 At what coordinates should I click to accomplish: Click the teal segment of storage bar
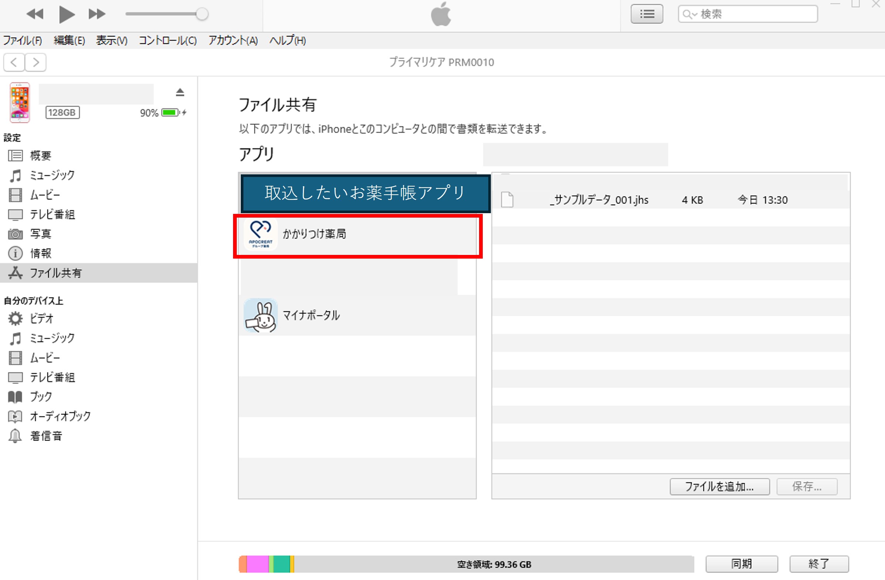point(282,564)
